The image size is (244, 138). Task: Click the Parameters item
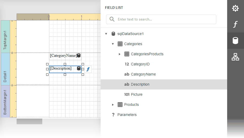pyautogui.click(x=127, y=115)
